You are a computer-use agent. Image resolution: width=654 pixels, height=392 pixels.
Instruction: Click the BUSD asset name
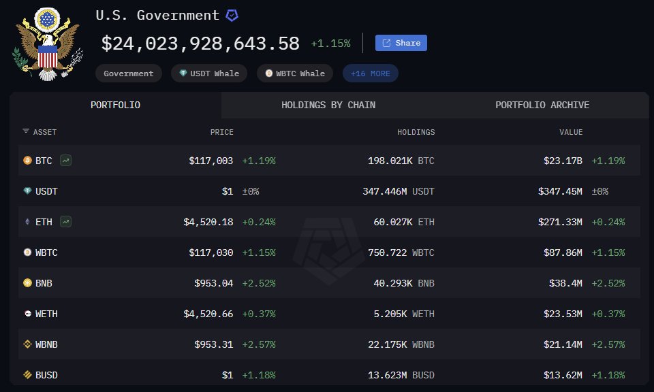pos(46,376)
